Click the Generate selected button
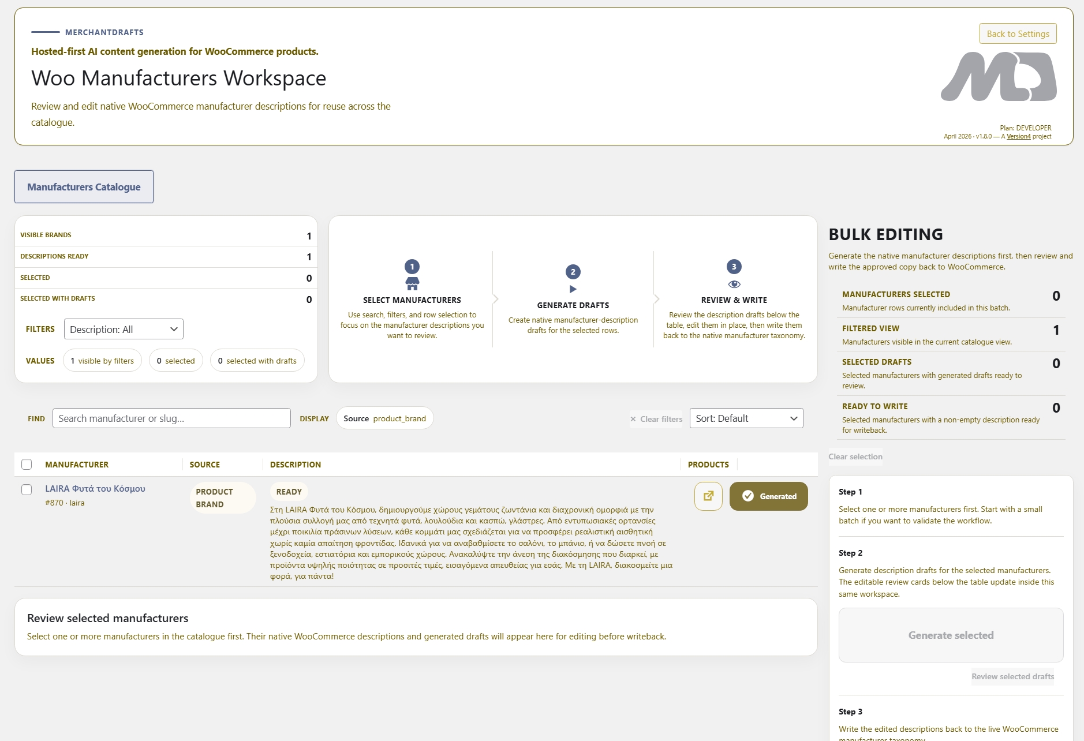Image resolution: width=1084 pixels, height=741 pixels. pyautogui.click(x=951, y=635)
